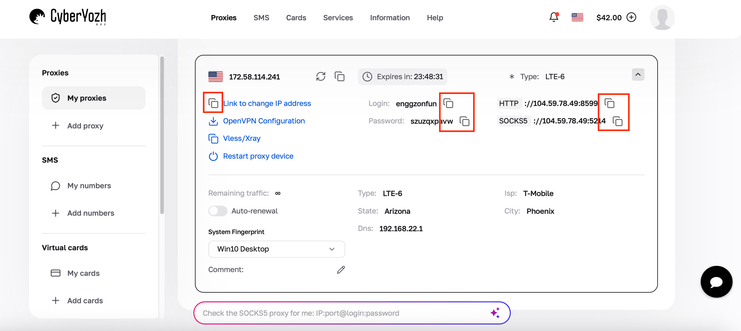Edit the proxy comment with pencil icon

point(341,269)
